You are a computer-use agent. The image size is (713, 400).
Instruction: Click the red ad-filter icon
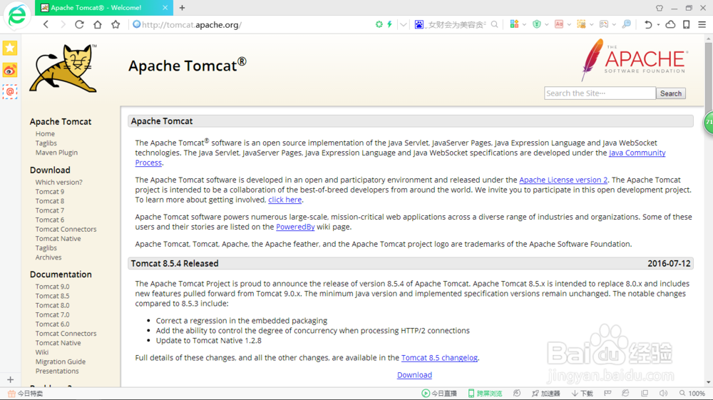point(559,24)
